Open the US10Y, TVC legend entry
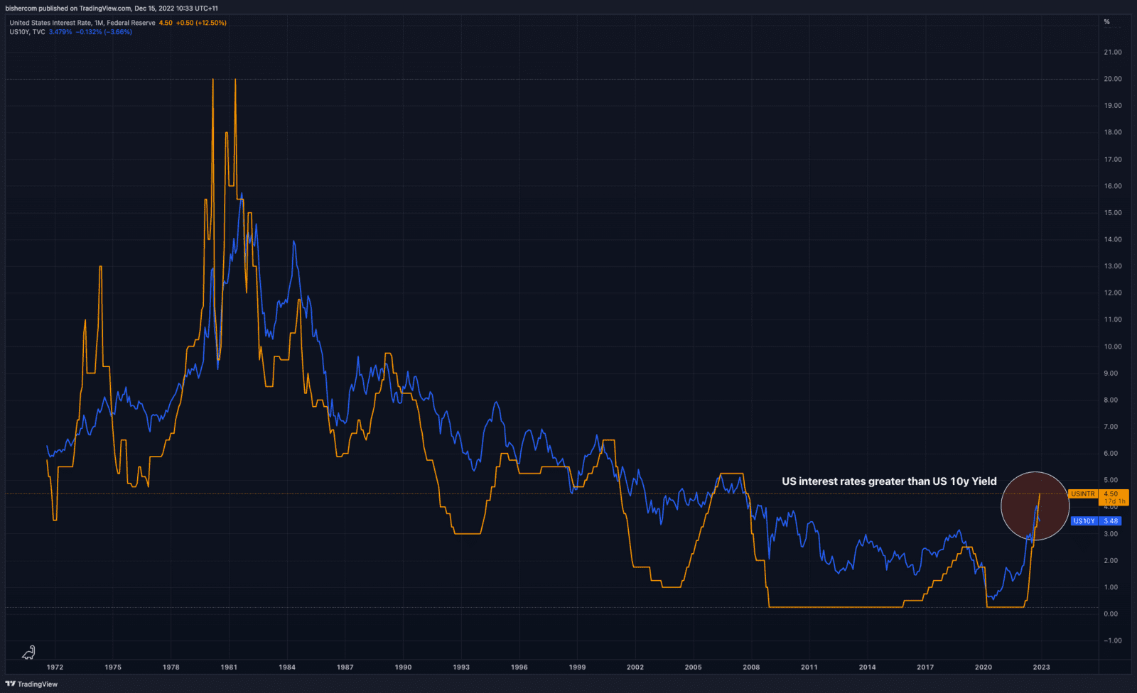1137x693 pixels. point(27,32)
